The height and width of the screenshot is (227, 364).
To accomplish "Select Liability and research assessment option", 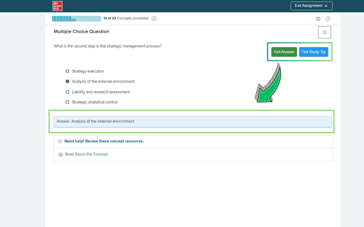I will [67, 92].
